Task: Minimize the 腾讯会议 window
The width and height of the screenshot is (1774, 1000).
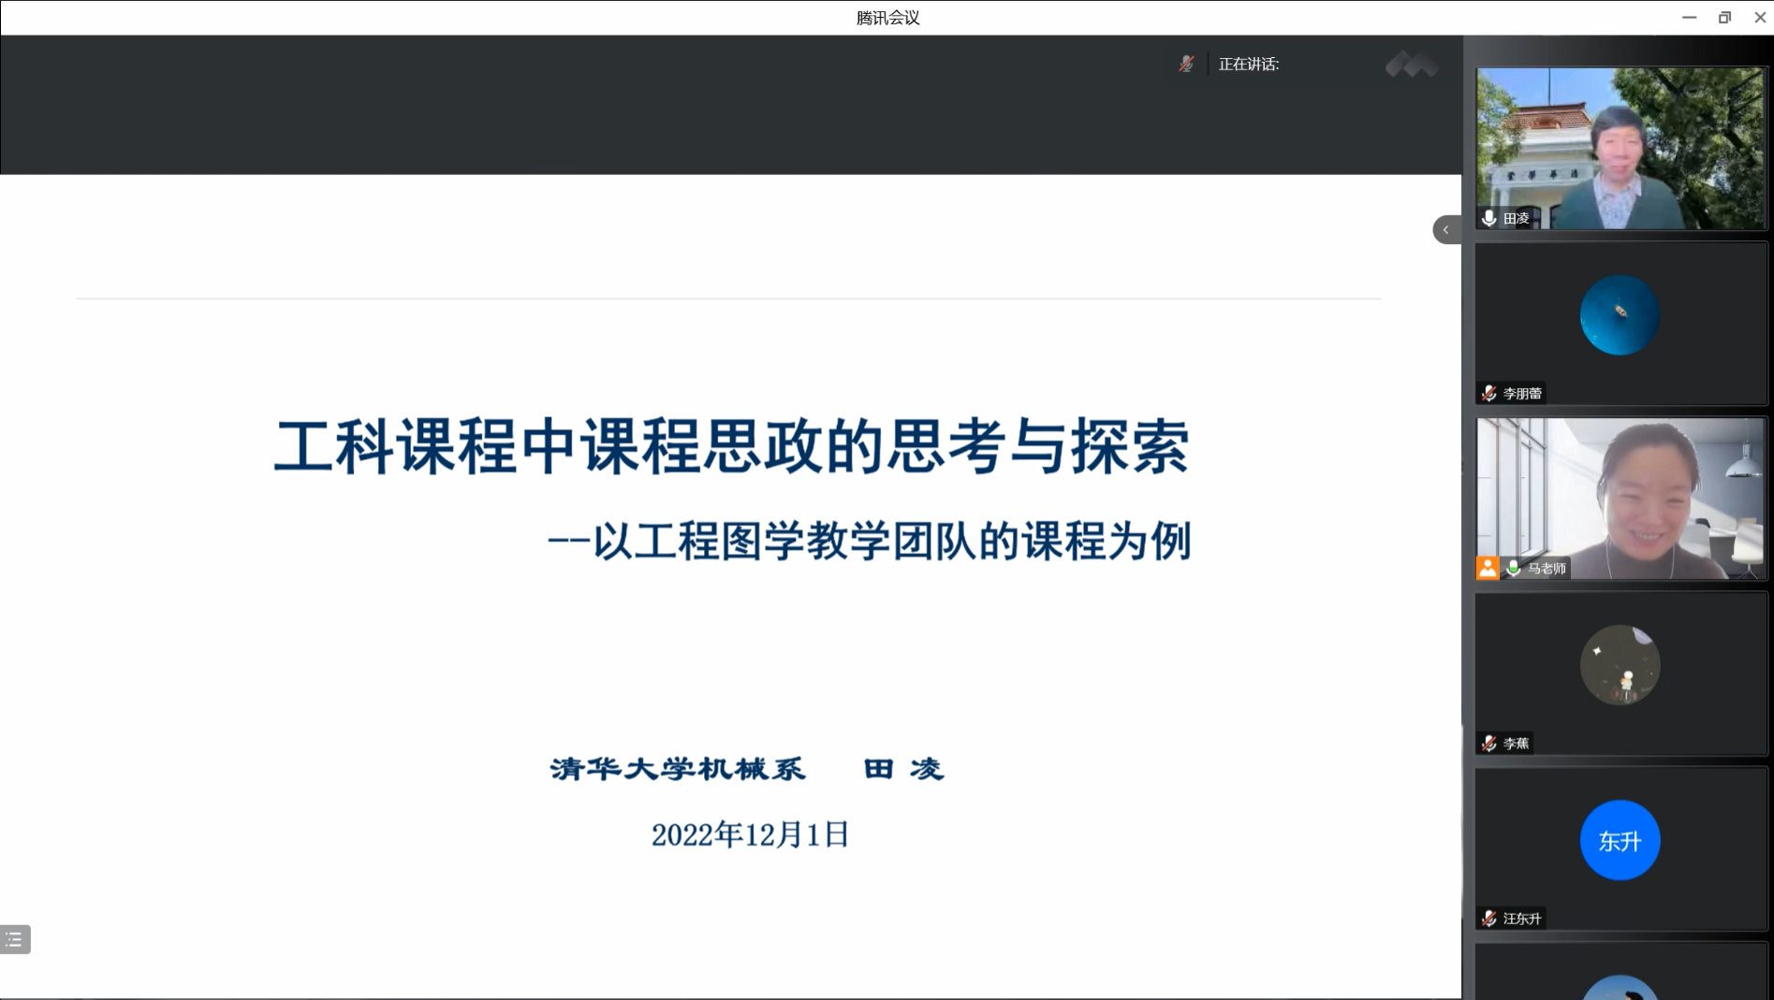Action: (x=1689, y=17)
